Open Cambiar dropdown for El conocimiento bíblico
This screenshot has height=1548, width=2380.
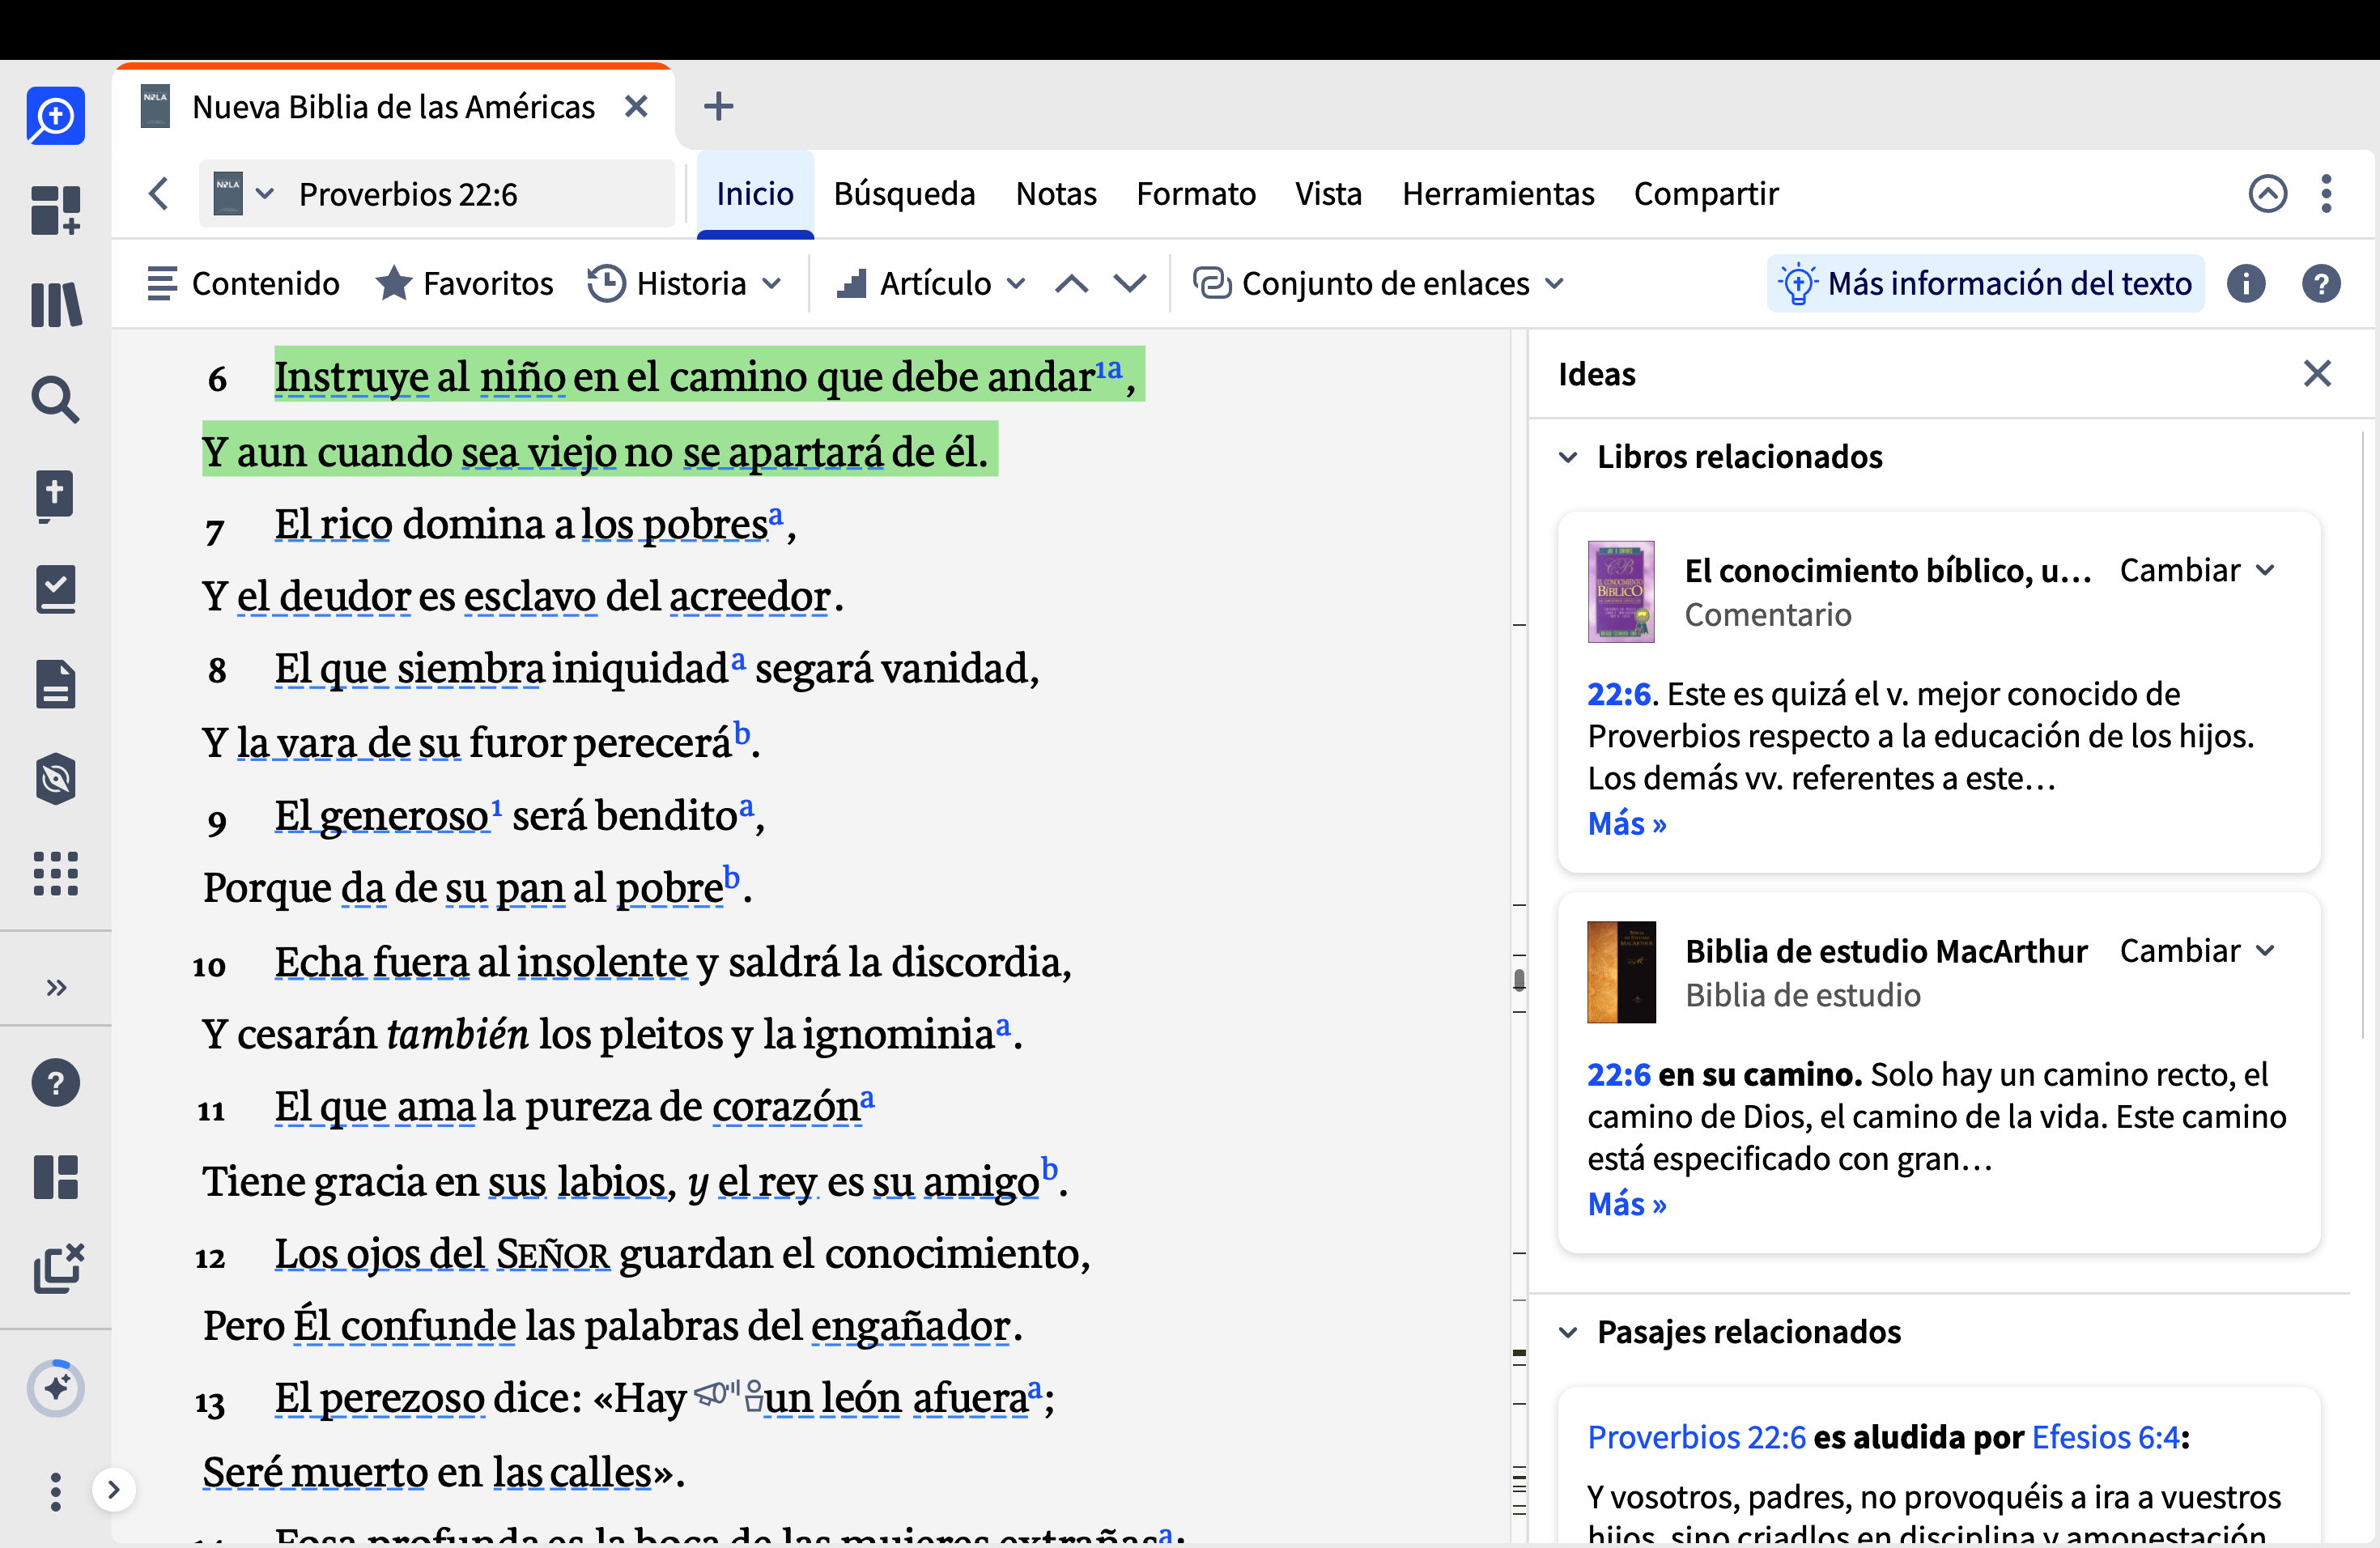point(2198,570)
